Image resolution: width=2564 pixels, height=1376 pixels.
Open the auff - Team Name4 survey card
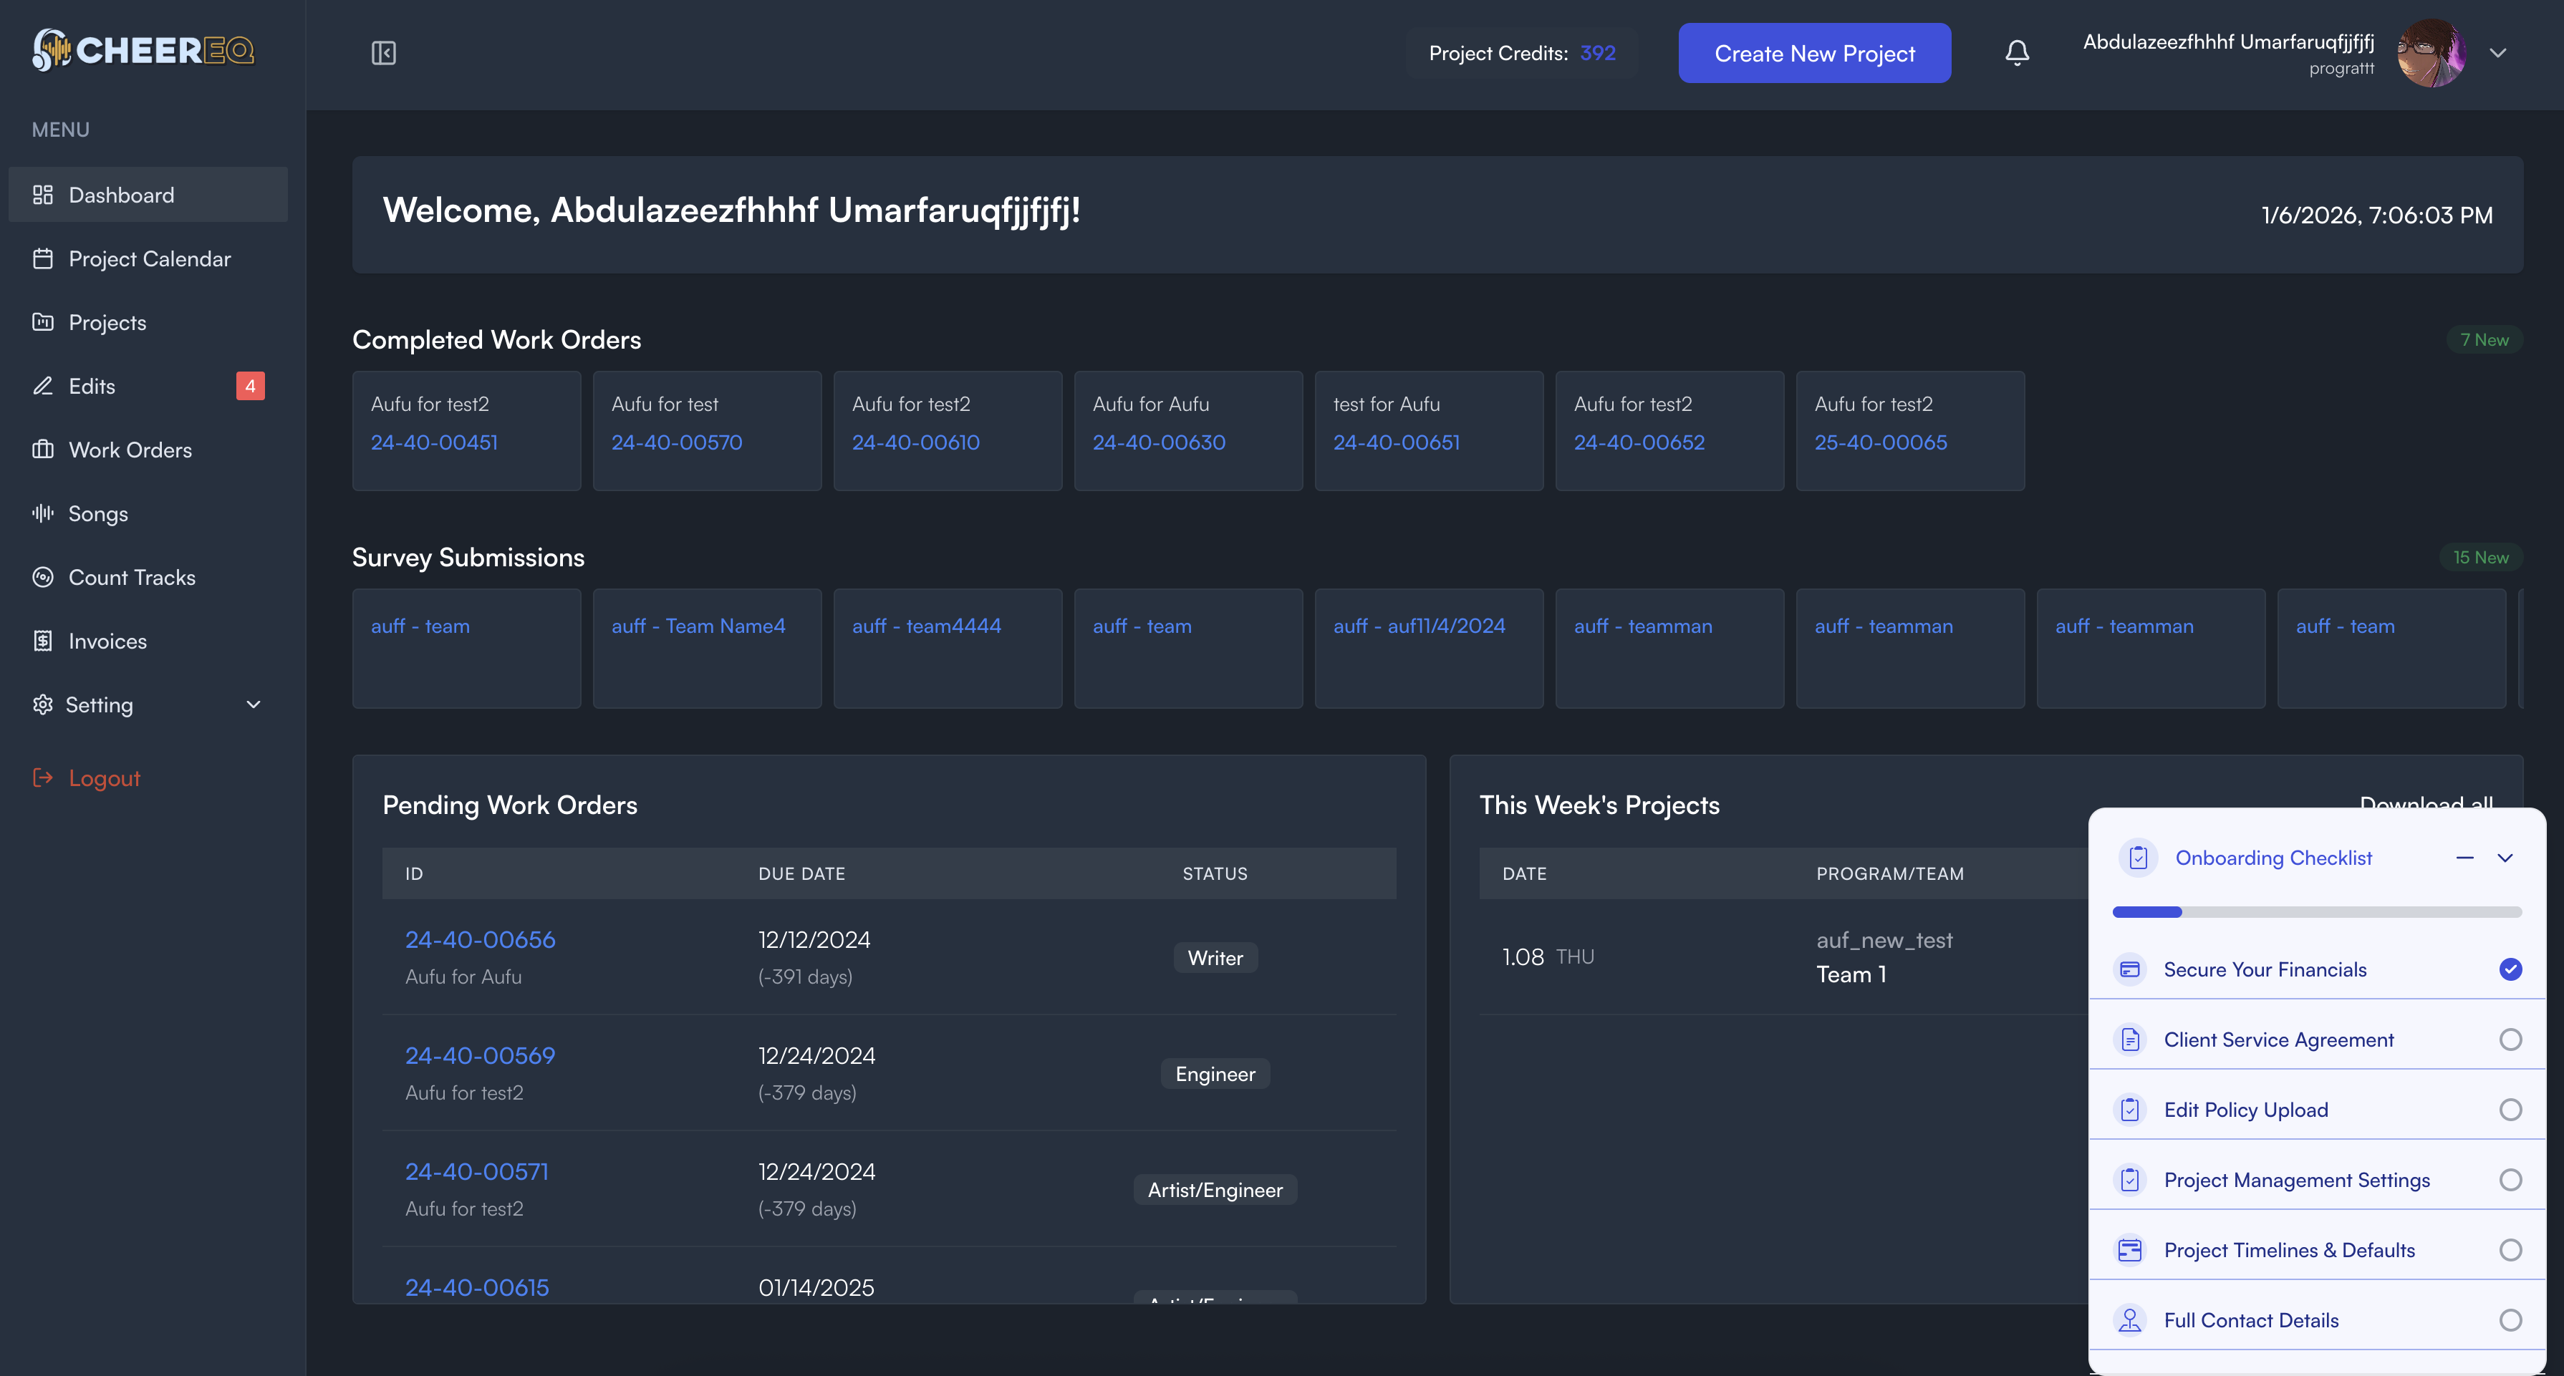click(698, 626)
